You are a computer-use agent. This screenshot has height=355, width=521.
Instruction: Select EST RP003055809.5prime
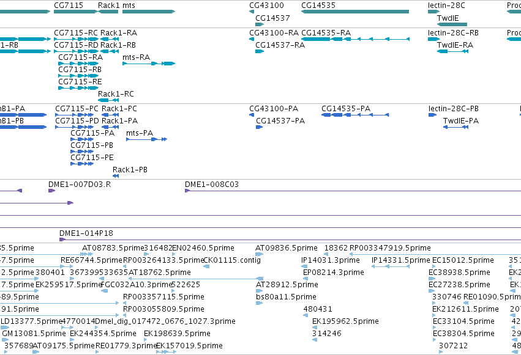(163, 309)
